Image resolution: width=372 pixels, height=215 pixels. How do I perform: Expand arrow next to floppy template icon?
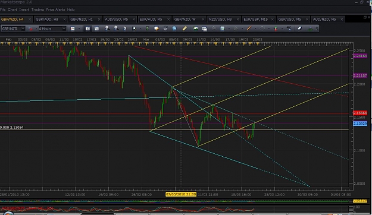click(x=229, y=29)
